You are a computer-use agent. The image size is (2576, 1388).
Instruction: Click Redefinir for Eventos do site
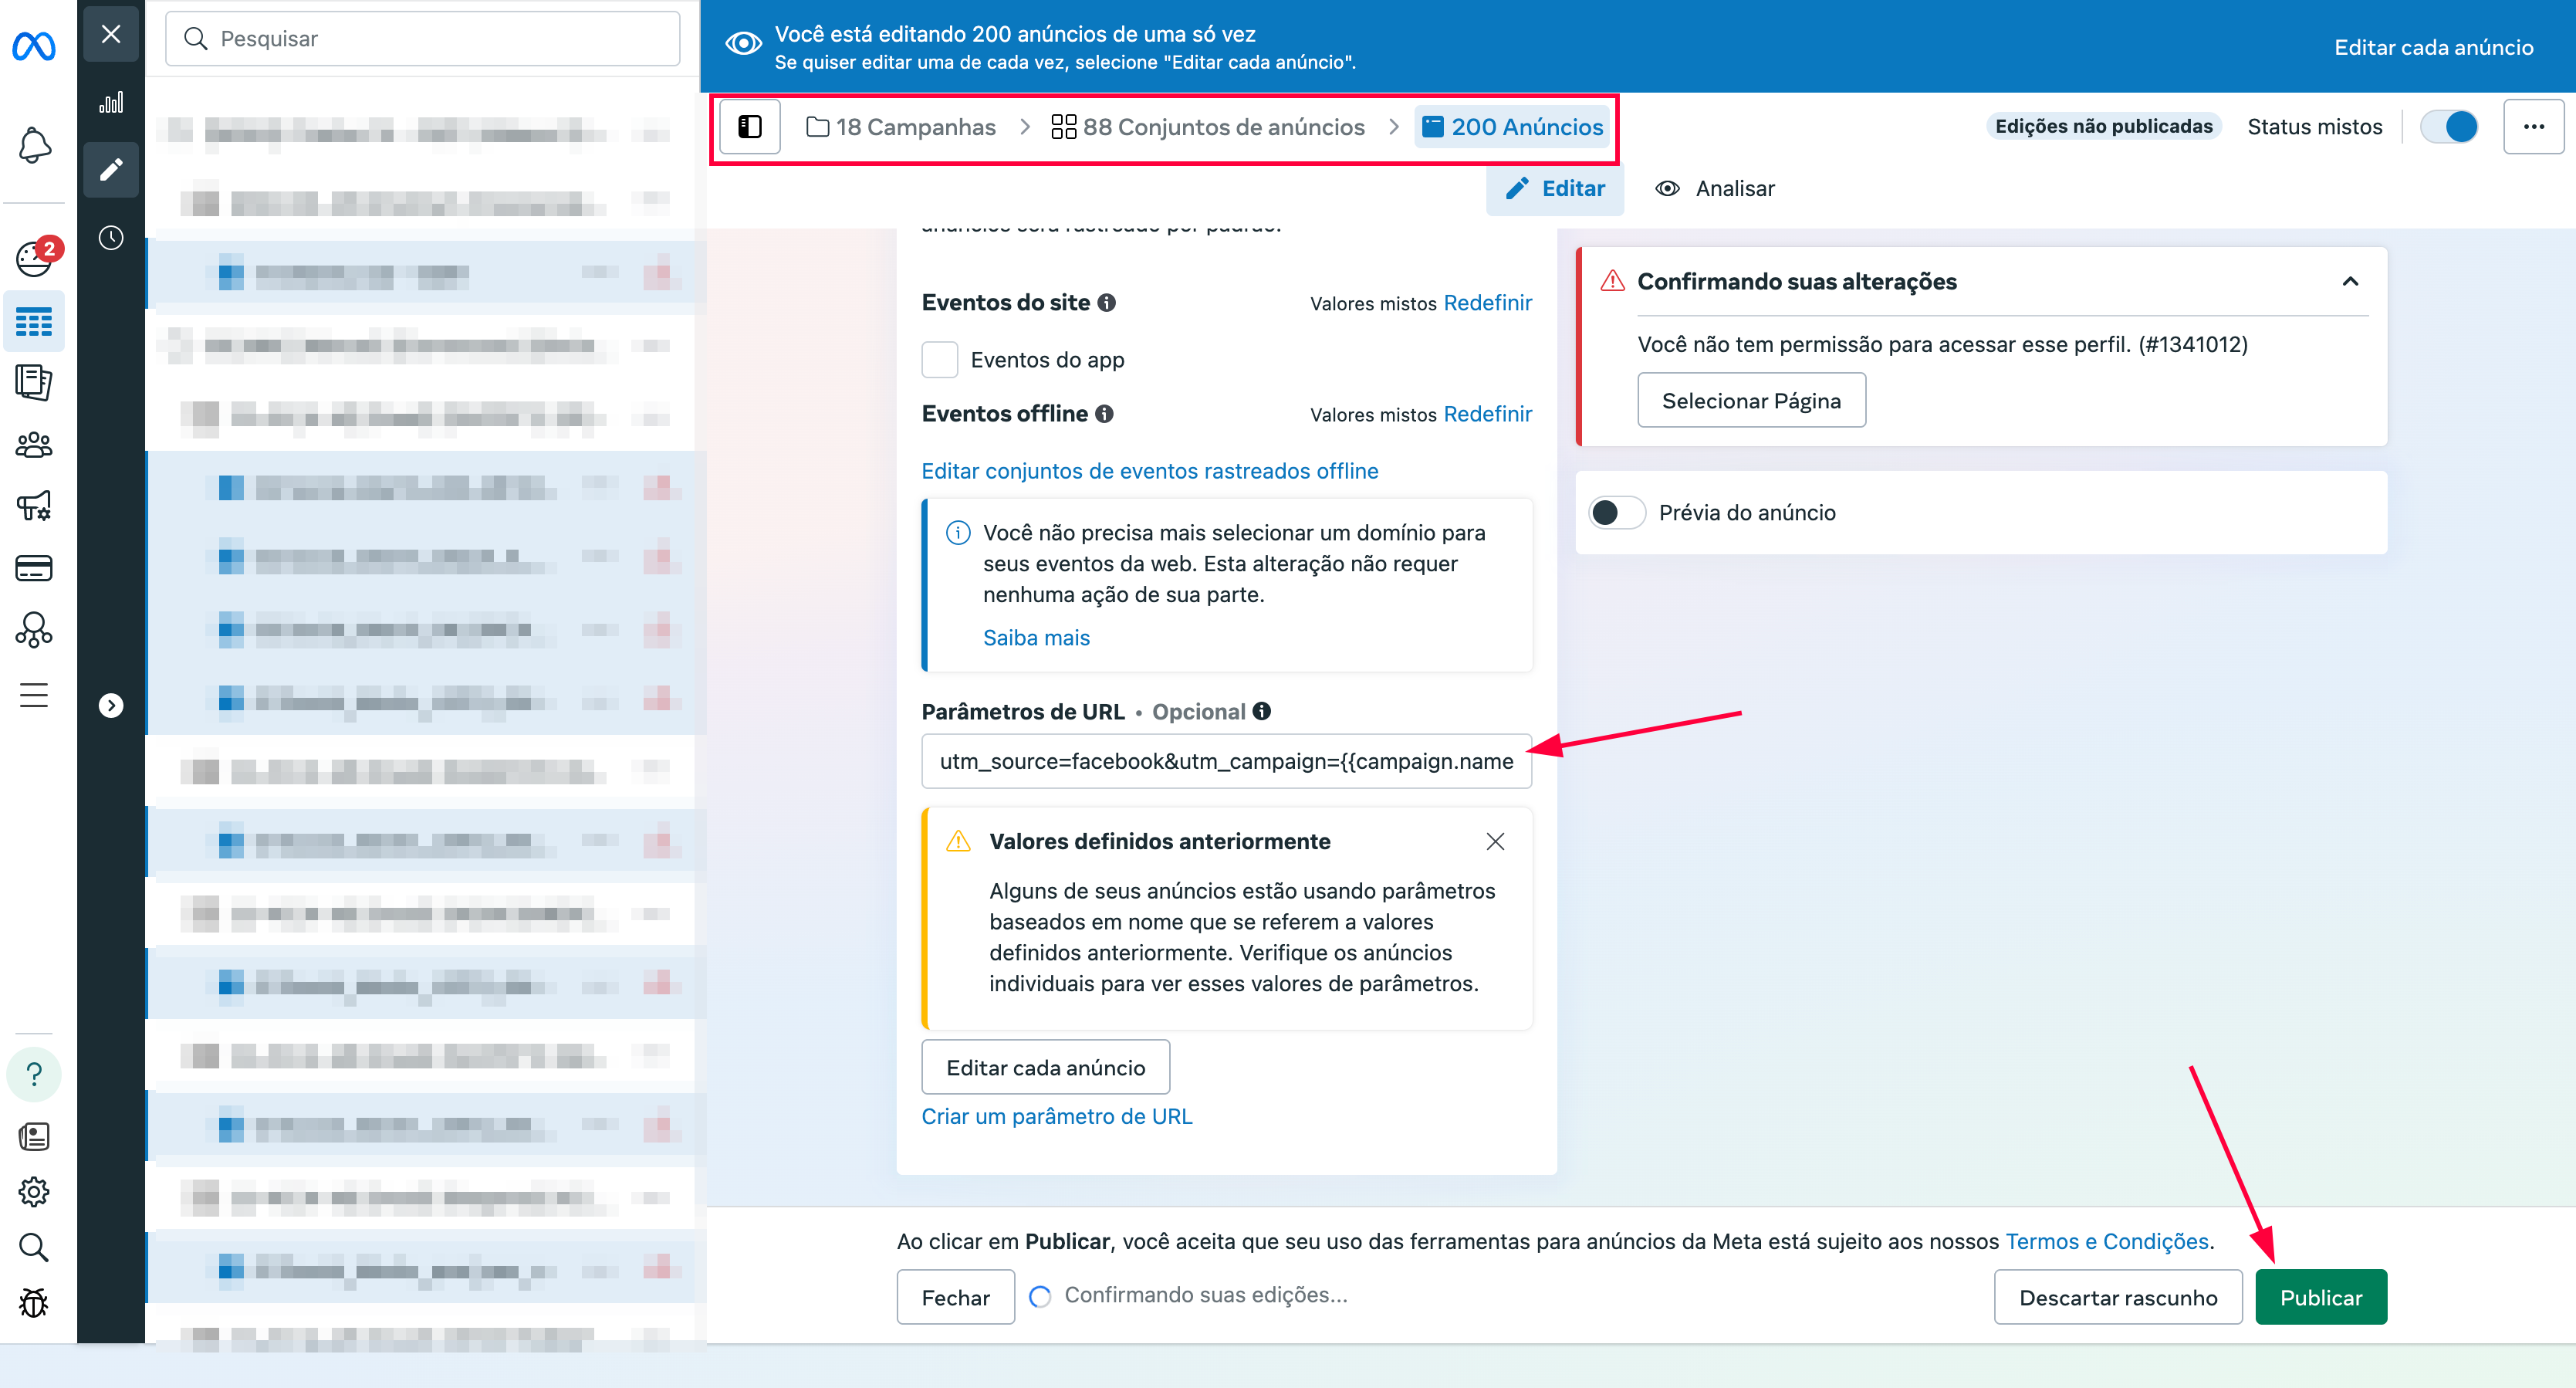tap(1488, 303)
